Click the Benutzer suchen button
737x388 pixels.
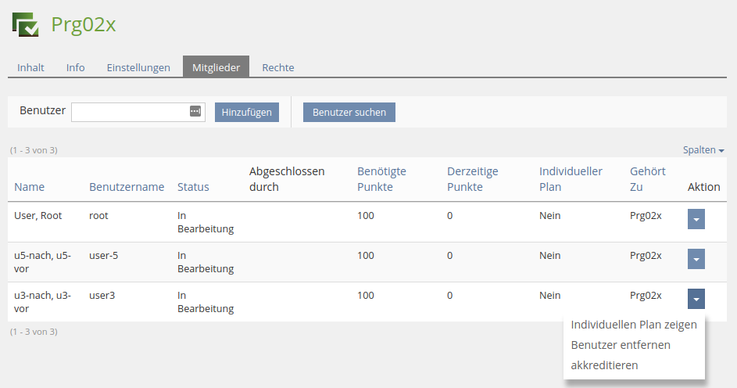pos(349,112)
